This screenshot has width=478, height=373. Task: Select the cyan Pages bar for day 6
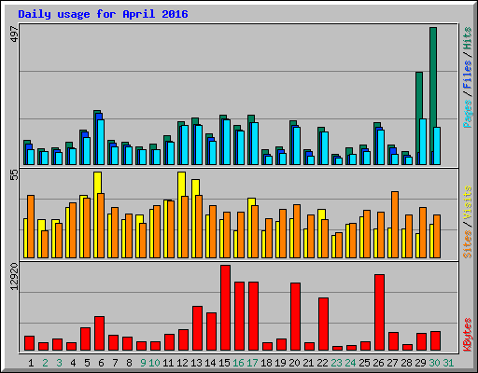point(101,142)
